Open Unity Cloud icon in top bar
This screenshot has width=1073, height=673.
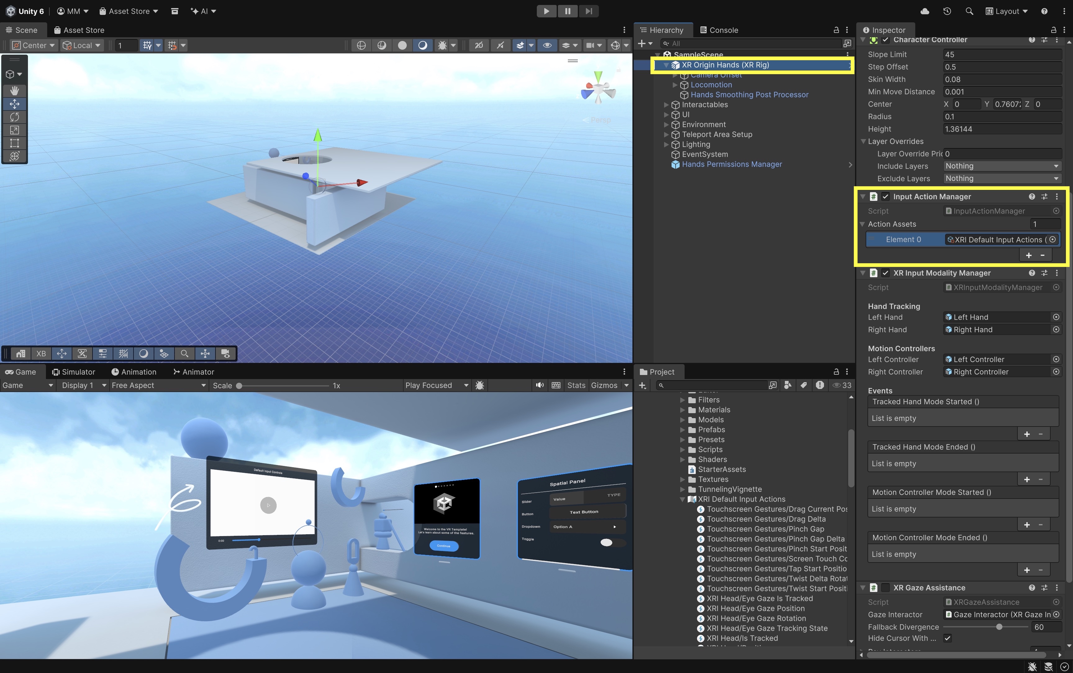pos(925,11)
